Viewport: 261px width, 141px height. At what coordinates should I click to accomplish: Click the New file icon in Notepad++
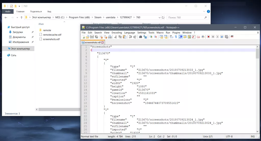83,37
